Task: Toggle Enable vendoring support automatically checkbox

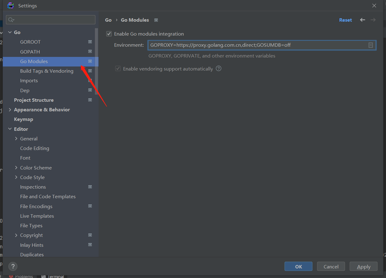Action: pos(118,69)
